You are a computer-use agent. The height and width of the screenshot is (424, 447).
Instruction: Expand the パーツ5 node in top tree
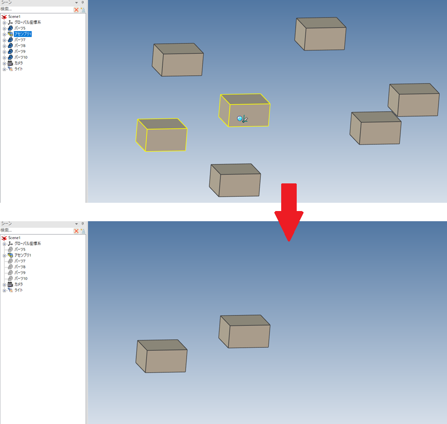(4, 28)
